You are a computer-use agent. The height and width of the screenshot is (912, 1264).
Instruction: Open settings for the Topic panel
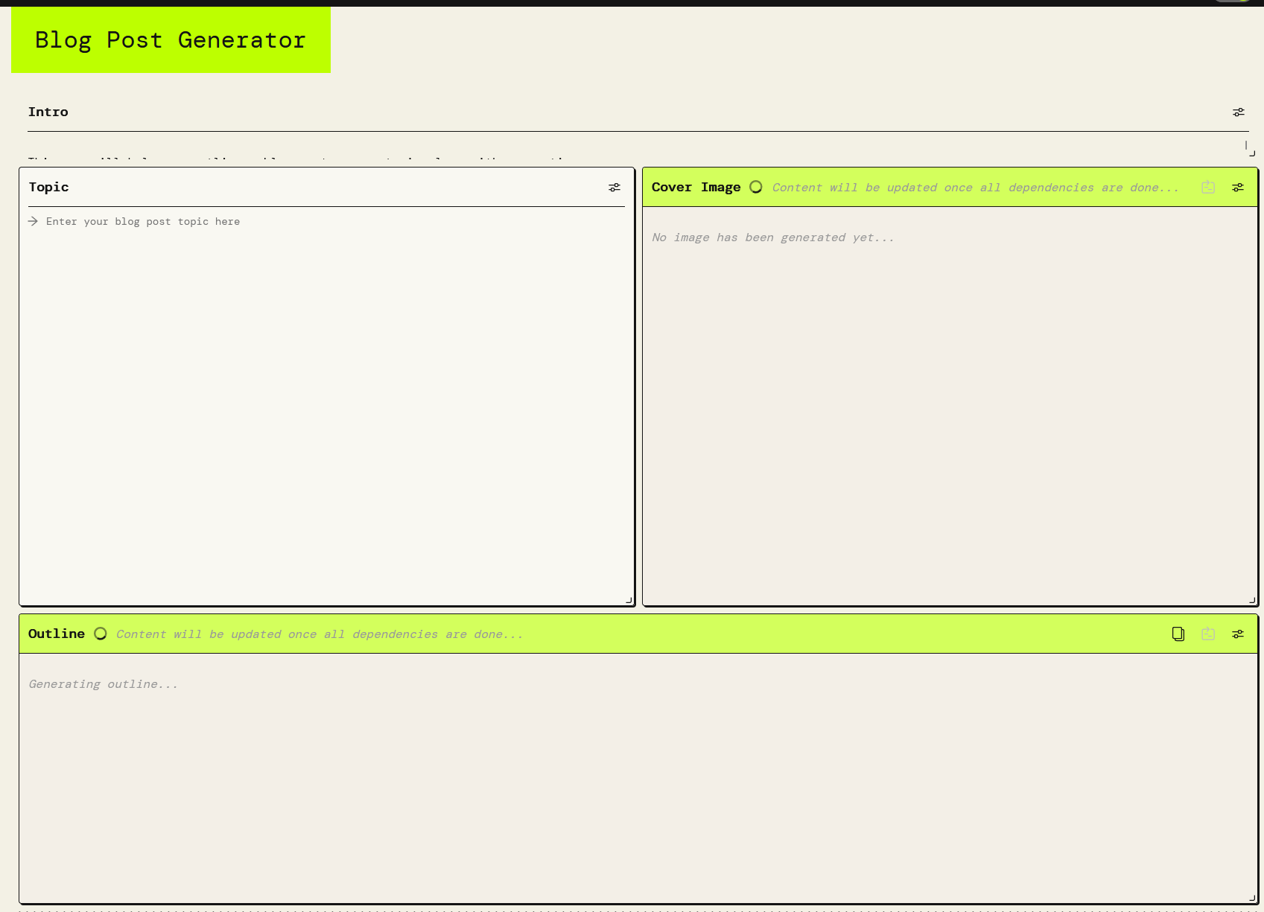coord(614,187)
